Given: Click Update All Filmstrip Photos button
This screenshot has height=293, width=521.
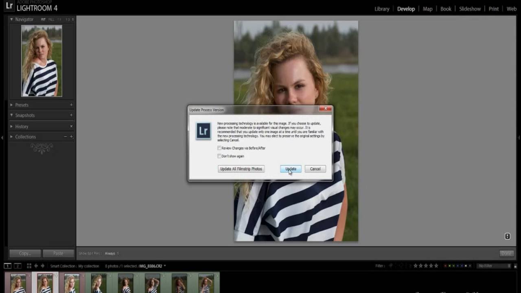Looking at the screenshot, I should 241,169.
